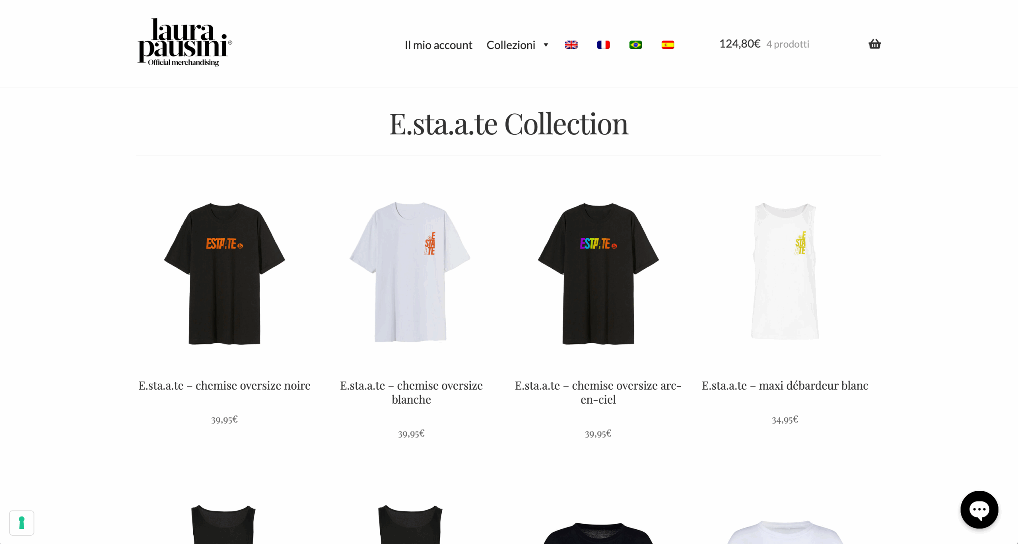The height and width of the screenshot is (544, 1018).
Task: Switch to Spanish flag language
Action: (668, 45)
